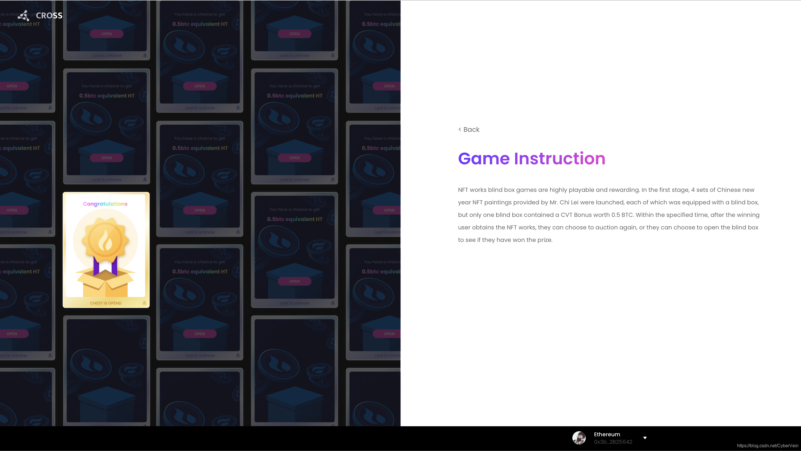Screen dimensions: 801x451
Task: Click the CROSS logo icon
Action: tap(24, 16)
